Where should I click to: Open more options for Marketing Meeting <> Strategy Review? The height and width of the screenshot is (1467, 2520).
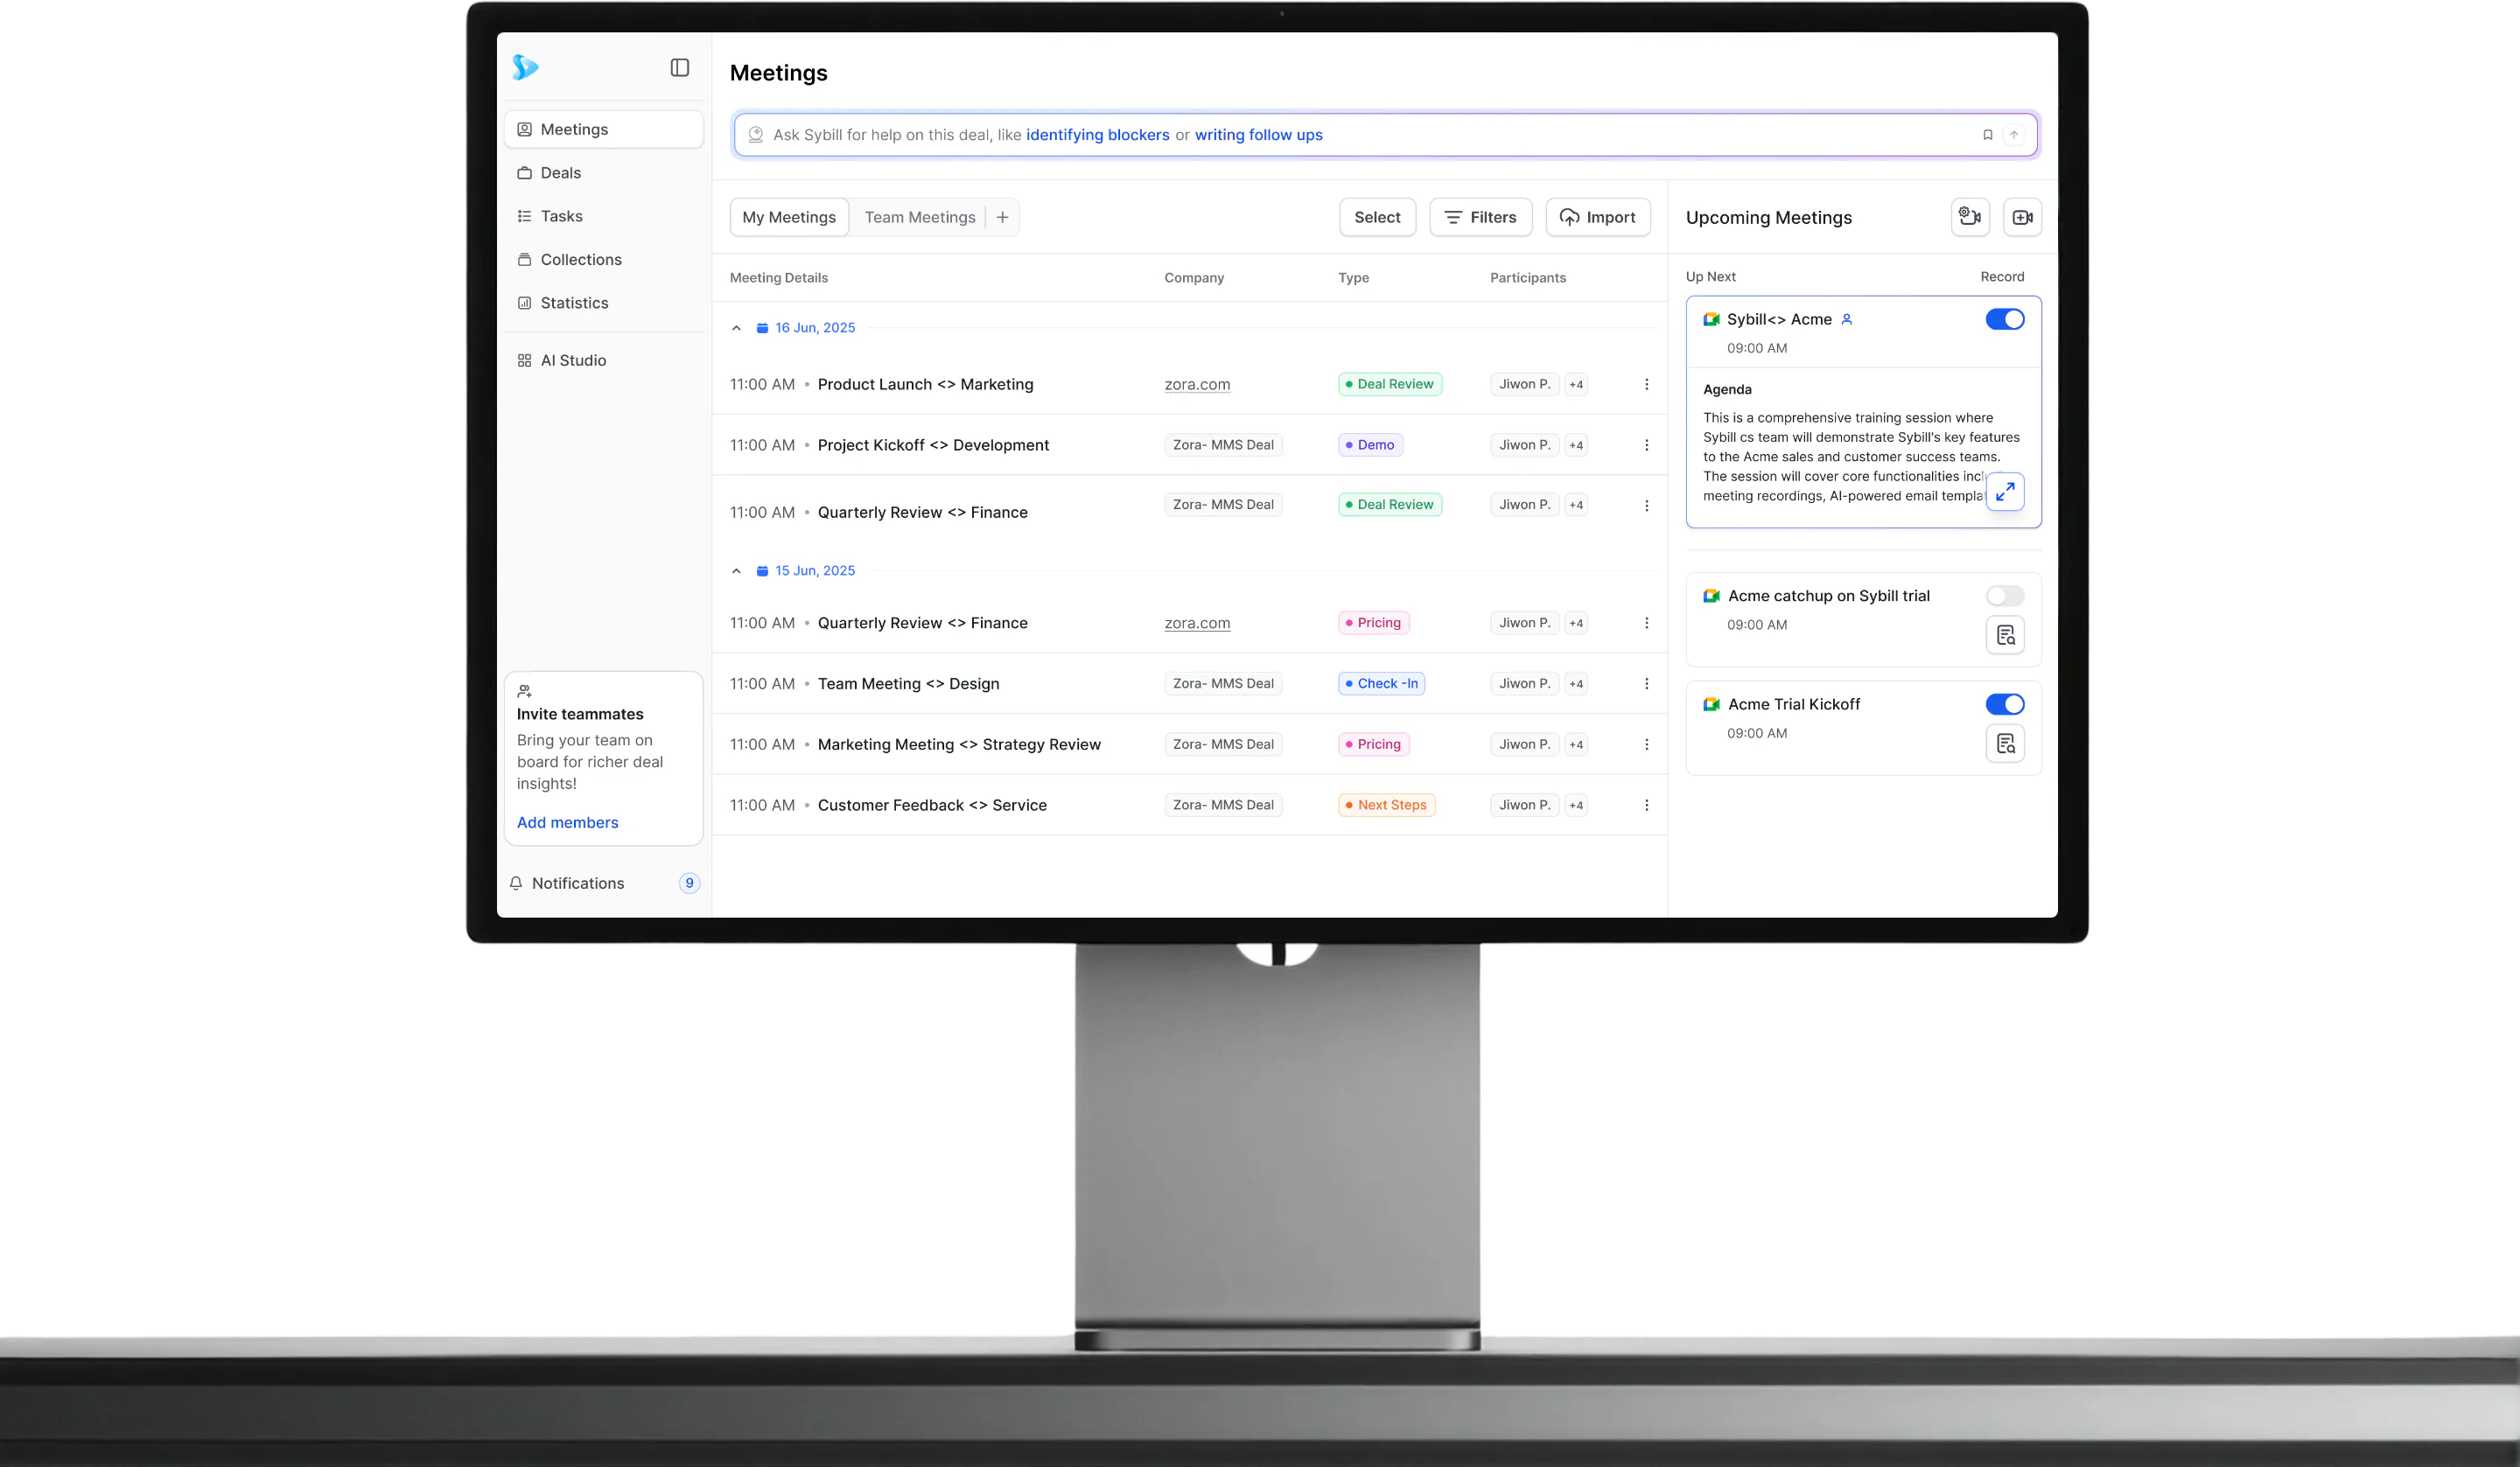pyautogui.click(x=1646, y=745)
